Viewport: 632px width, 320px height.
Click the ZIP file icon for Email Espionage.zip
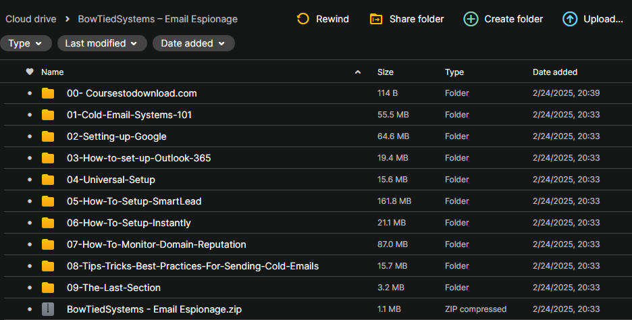[x=48, y=309]
